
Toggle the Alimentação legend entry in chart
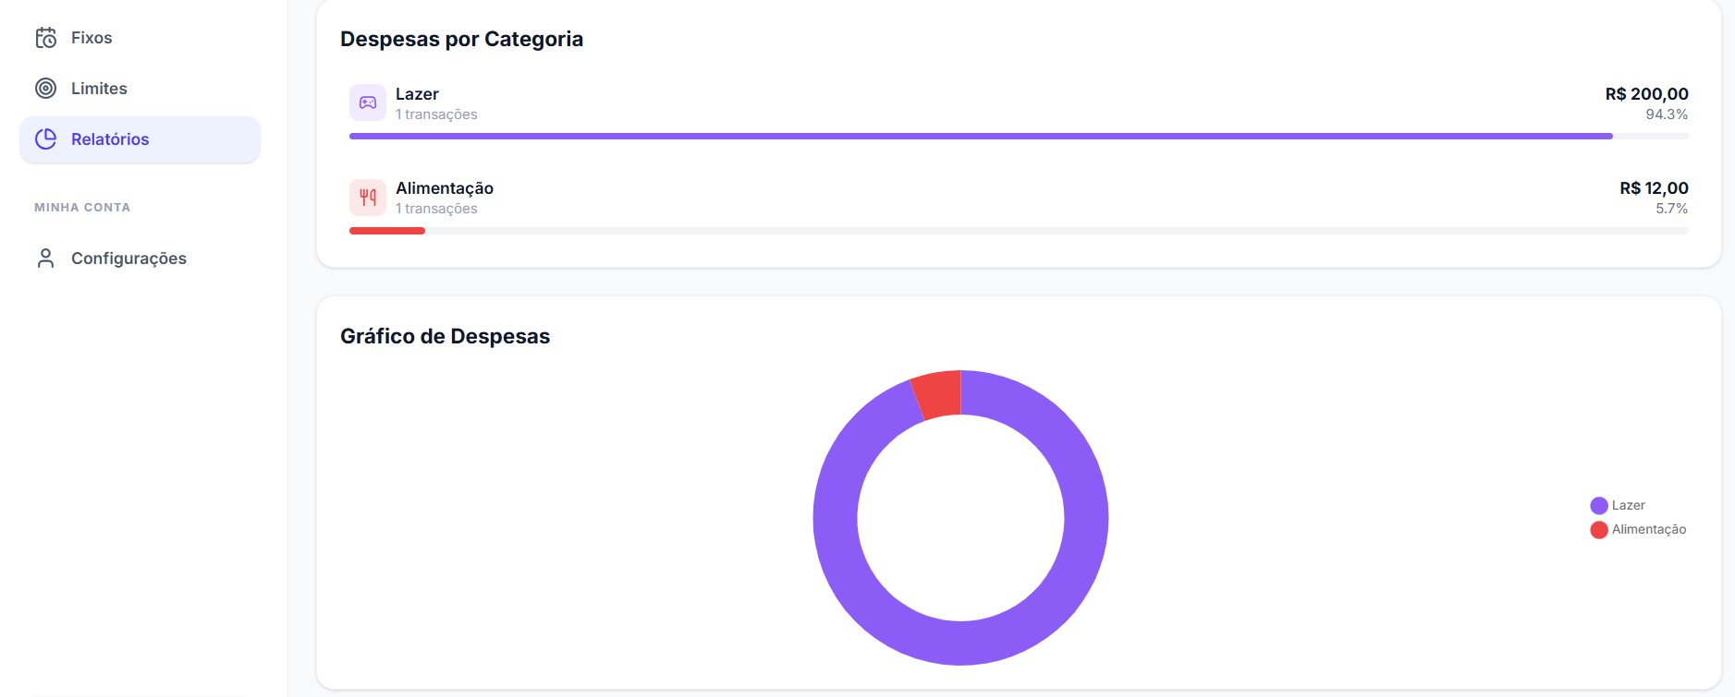pos(1638,530)
